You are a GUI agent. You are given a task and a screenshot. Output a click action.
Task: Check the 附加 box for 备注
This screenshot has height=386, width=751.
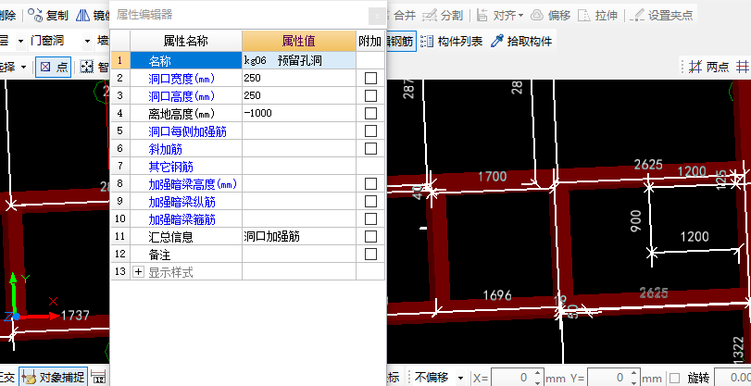pyautogui.click(x=370, y=255)
